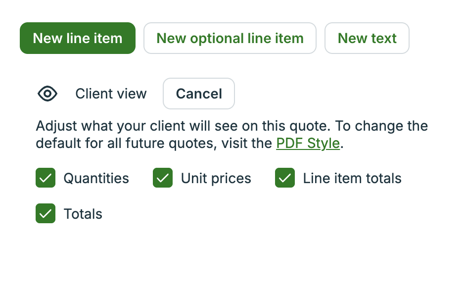
Task: Follow the PDF Style hyperlink
Action: (x=308, y=143)
